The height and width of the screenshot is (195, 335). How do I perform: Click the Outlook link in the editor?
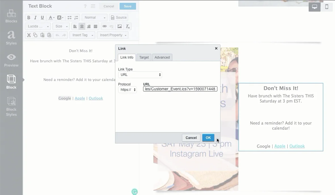pyautogui.click(x=96, y=98)
